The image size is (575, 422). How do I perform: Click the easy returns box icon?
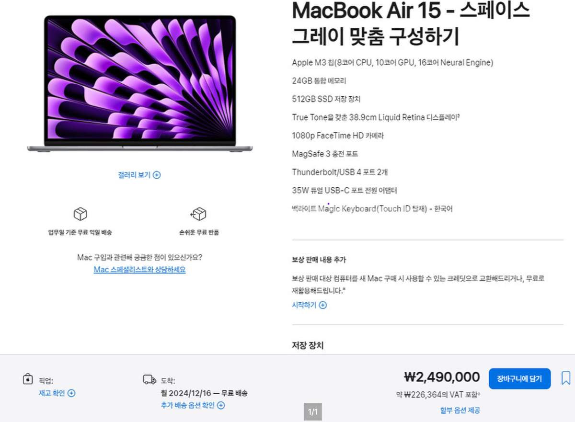pos(198,214)
